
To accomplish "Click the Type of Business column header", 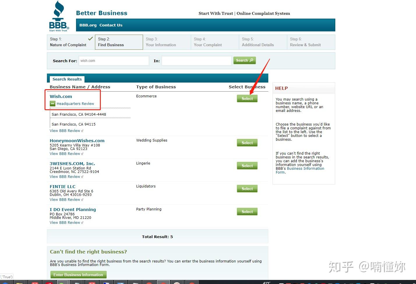I will [156, 87].
